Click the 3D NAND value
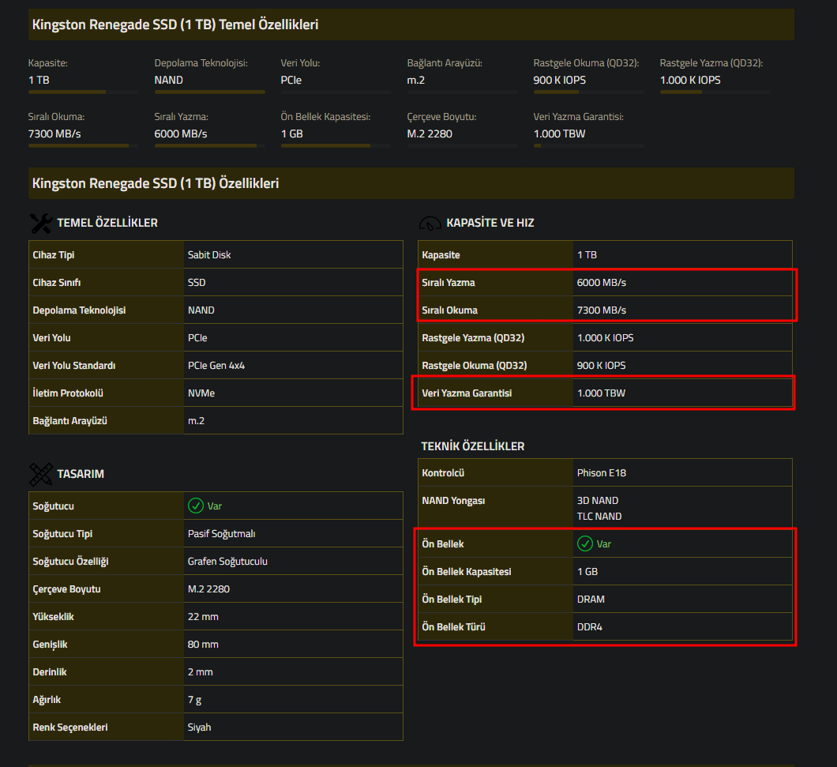Screen dimensions: 837x767 (x=598, y=501)
